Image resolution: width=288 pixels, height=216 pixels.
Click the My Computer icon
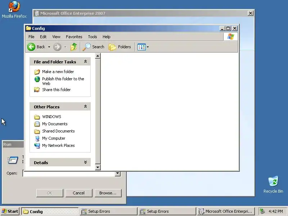click(37, 139)
